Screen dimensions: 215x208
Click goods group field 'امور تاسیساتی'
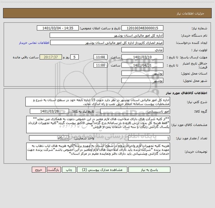tap(135, 111)
